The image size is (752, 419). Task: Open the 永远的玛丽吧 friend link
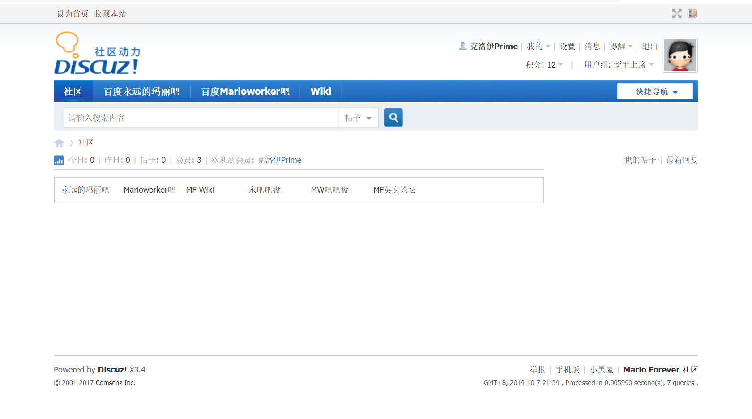point(85,190)
